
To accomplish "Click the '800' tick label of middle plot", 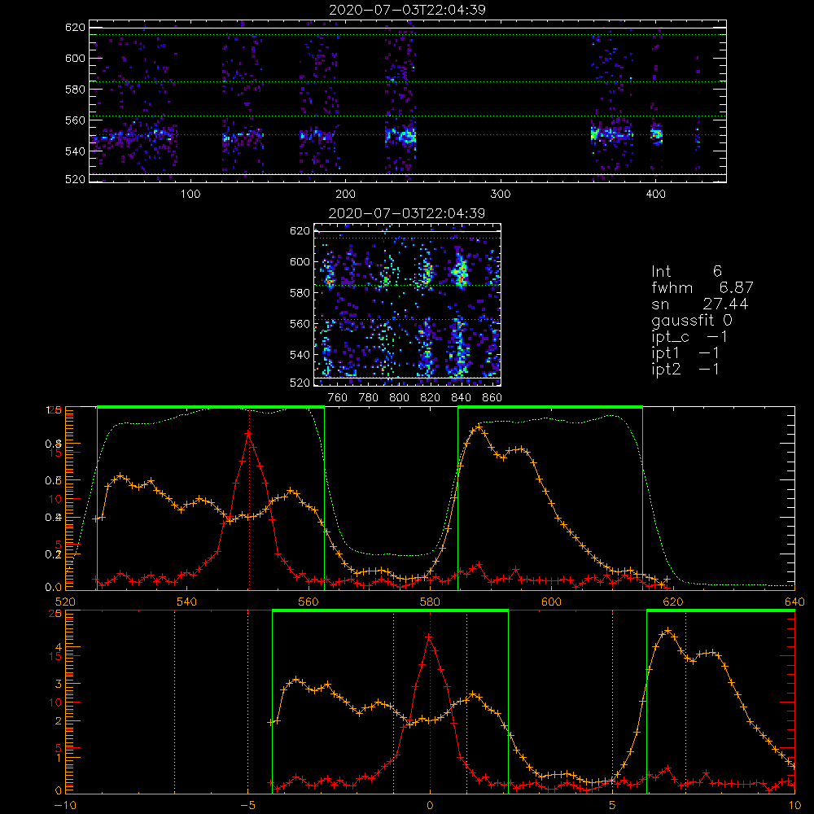I will coord(399,398).
